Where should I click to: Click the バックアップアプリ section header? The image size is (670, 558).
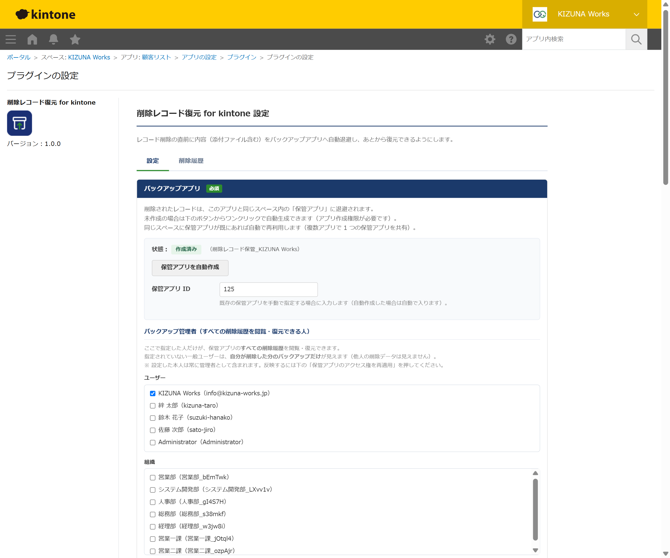[342, 188]
